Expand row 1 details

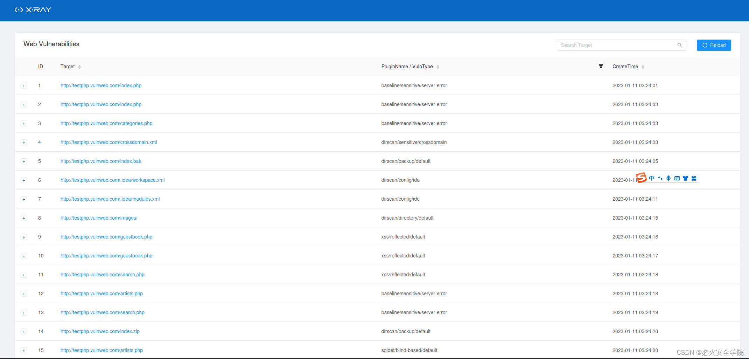[x=24, y=86]
